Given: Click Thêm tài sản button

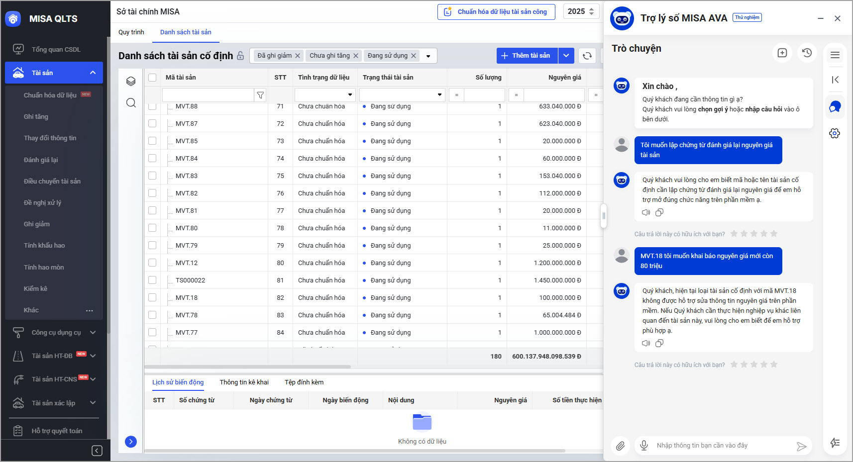Looking at the screenshot, I should pos(528,56).
